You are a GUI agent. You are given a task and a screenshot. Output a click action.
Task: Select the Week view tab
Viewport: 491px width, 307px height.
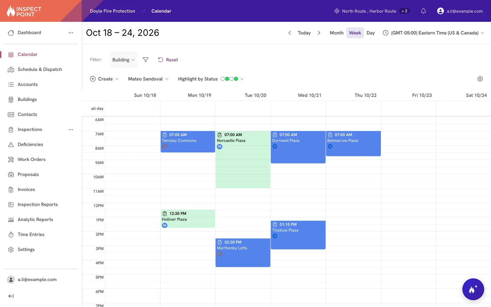click(355, 33)
